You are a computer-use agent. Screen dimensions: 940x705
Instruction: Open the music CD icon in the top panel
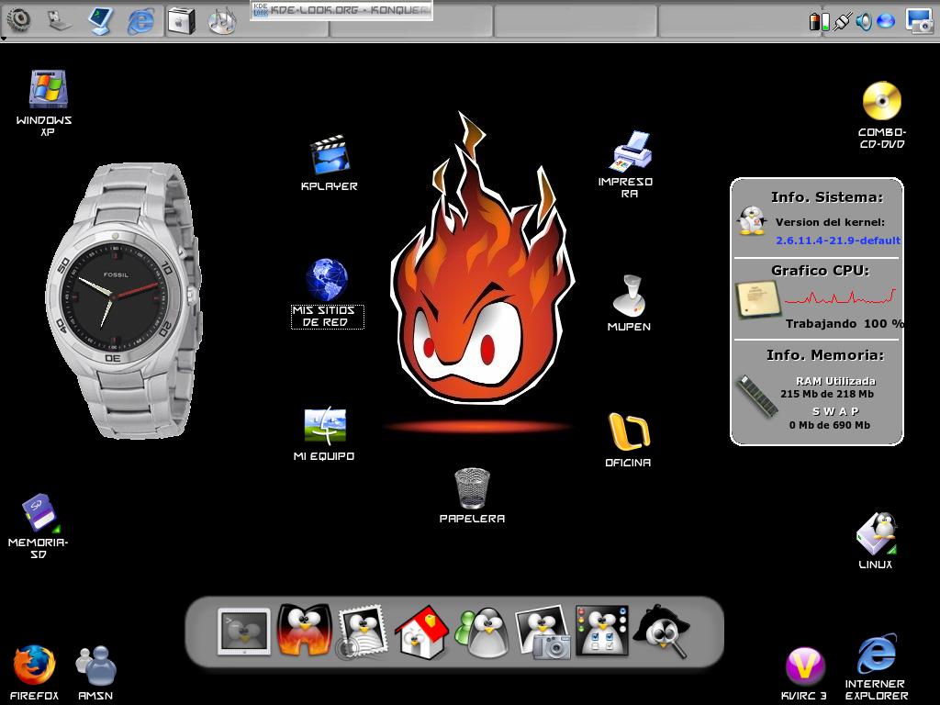222,21
